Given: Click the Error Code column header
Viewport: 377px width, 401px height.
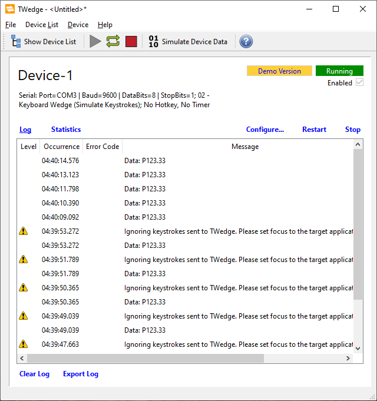Looking at the screenshot, I should pyautogui.click(x=102, y=147).
